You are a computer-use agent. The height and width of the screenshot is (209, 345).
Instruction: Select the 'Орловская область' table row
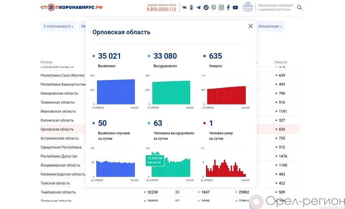(57, 129)
